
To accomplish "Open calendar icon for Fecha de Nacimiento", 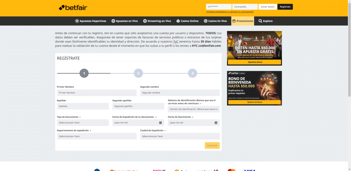I will [x=216, y=122].
